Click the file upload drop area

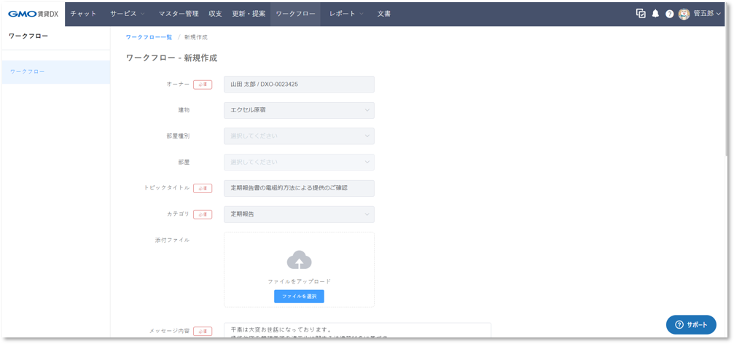[x=299, y=270]
